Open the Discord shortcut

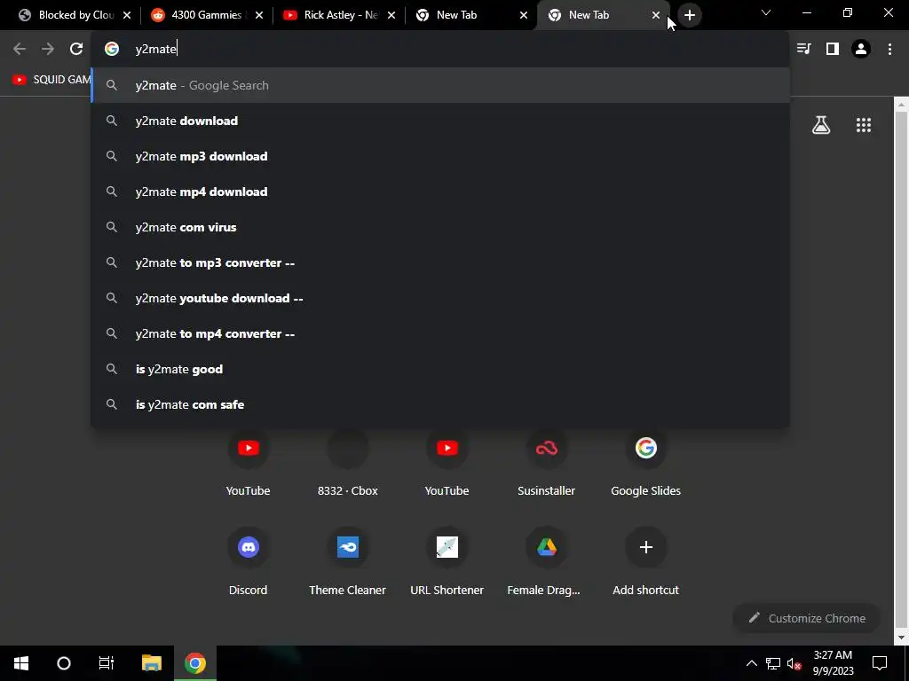249,563
